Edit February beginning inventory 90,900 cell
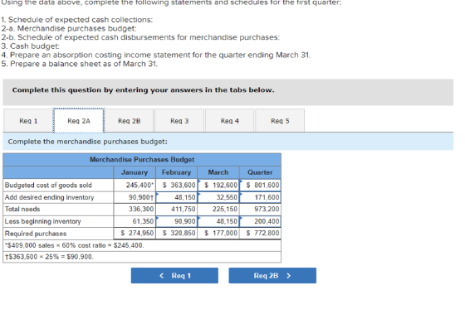This screenshot has width=465, height=309. pos(176,221)
